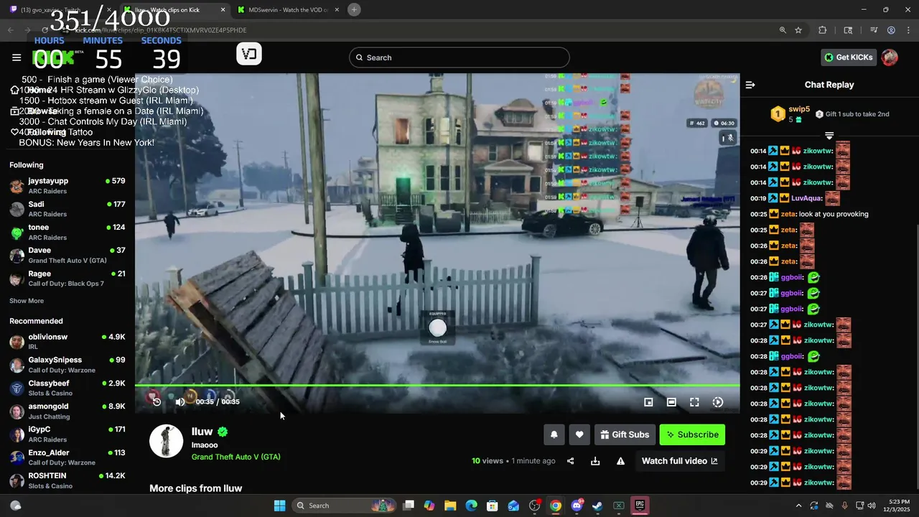Open Watch full video link
Image resolution: width=919 pixels, height=517 pixels.
click(679, 461)
